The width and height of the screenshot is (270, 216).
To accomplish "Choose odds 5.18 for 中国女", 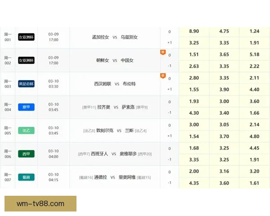I will point(255,54).
